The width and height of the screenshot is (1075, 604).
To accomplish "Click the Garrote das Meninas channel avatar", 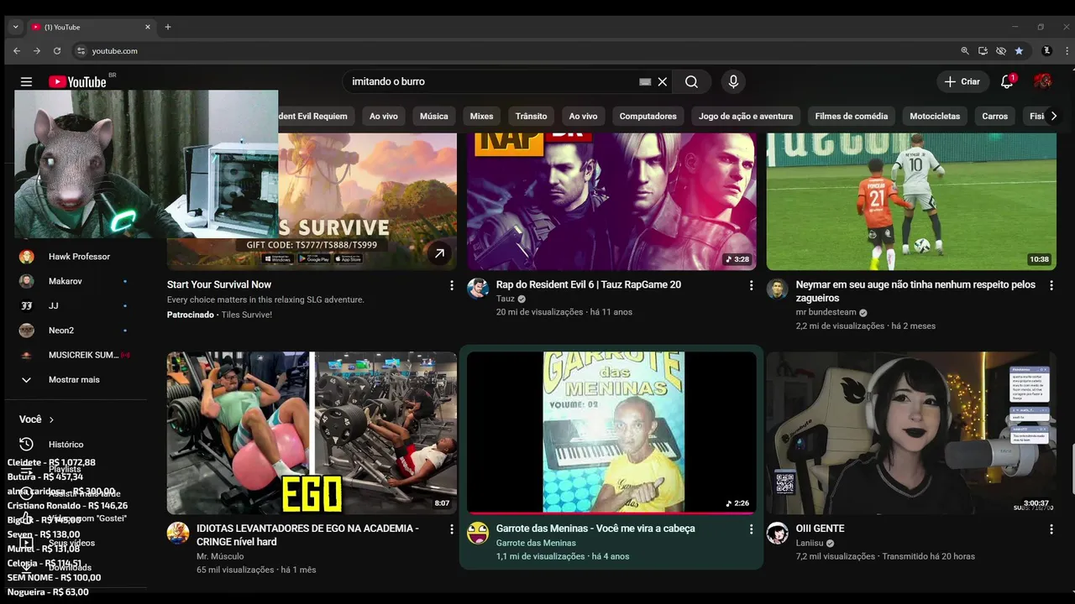I will point(478,533).
